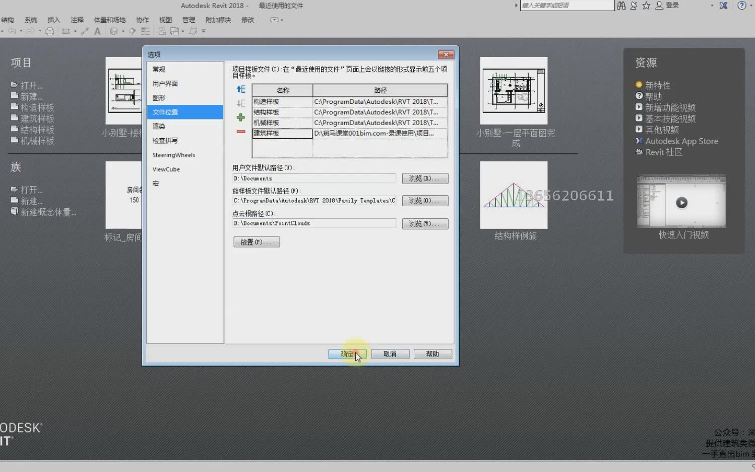
Task: Open the dropdown next to the align icon
Action: click(x=75, y=31)
